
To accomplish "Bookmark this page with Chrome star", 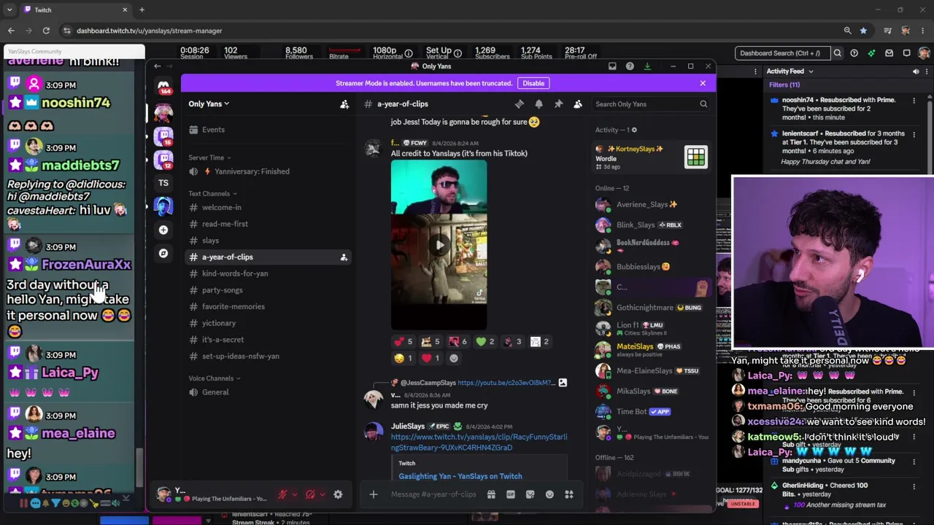I will [x=864, y=31].
